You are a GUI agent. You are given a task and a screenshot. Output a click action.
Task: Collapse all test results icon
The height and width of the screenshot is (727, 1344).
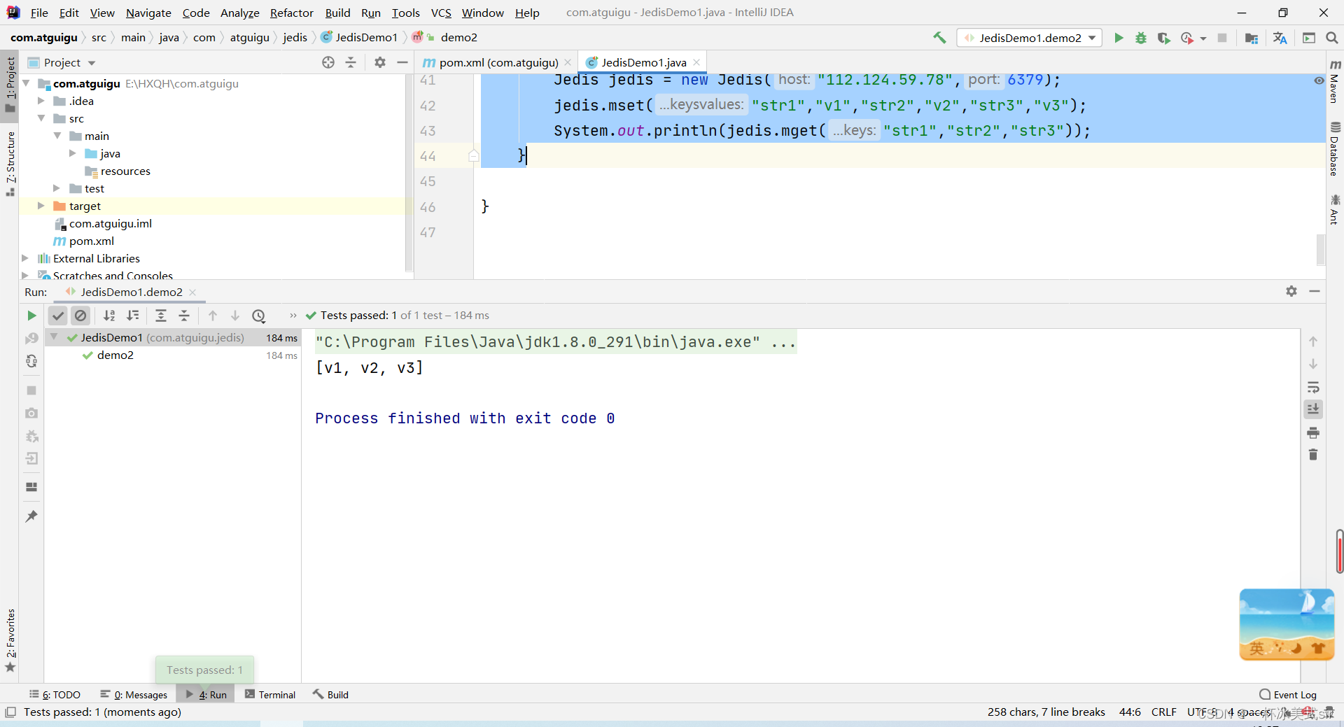point(184,316)
